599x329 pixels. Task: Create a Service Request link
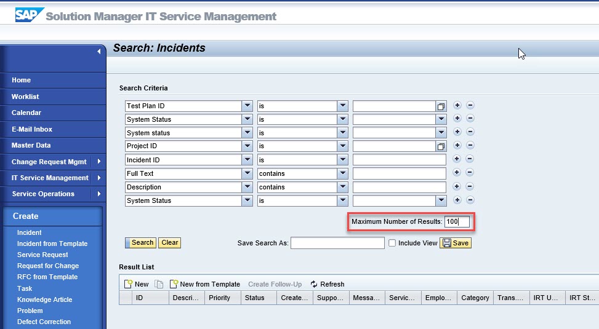pos(42,255)
